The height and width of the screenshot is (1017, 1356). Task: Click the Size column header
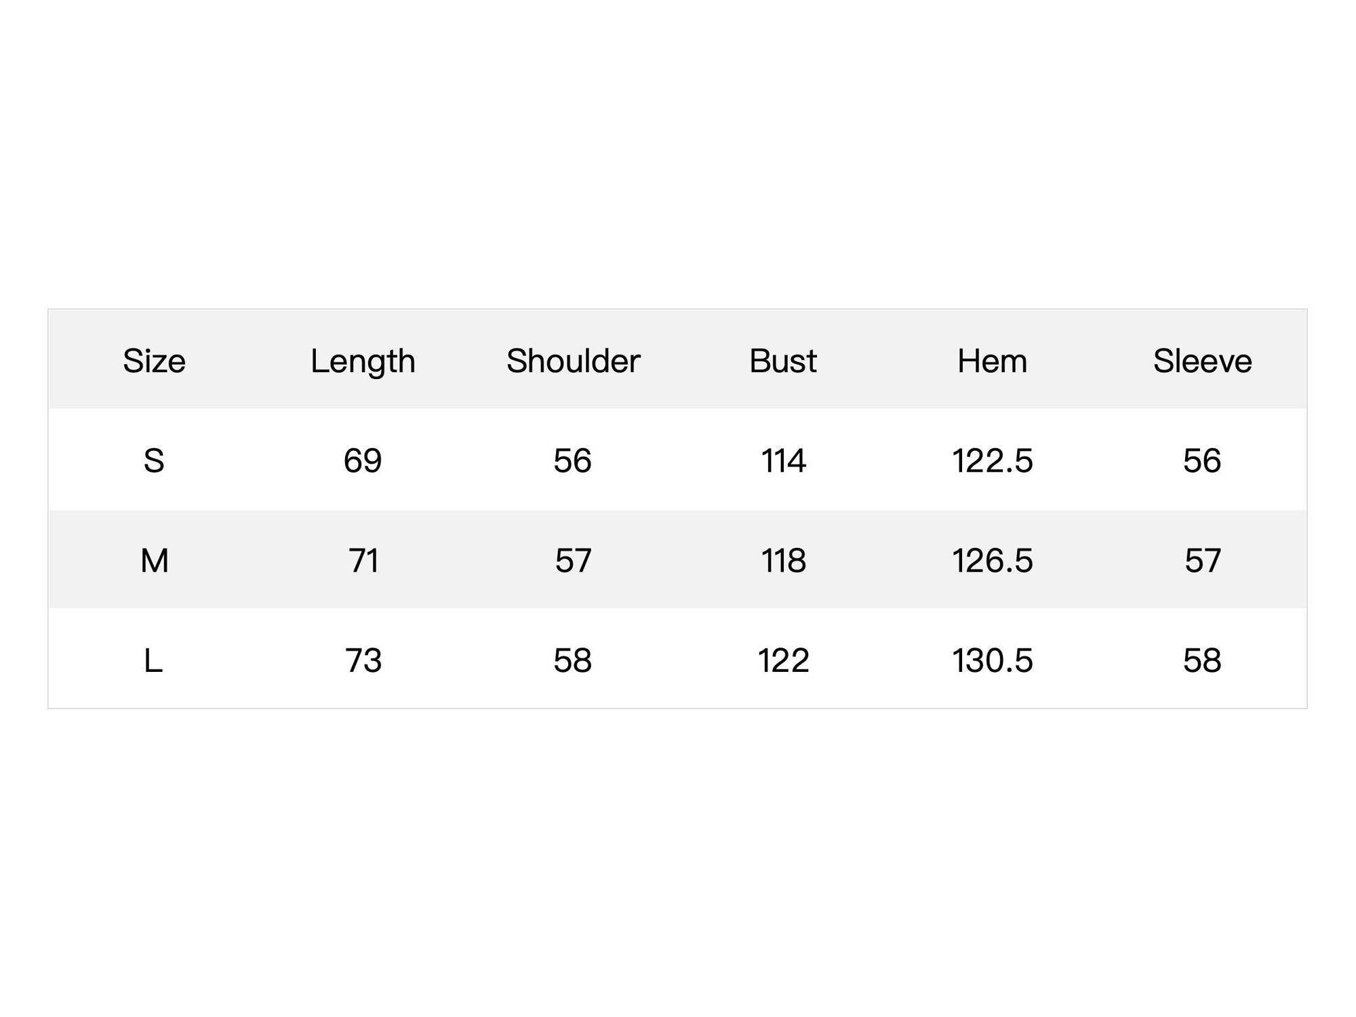(x=154, y=361)
